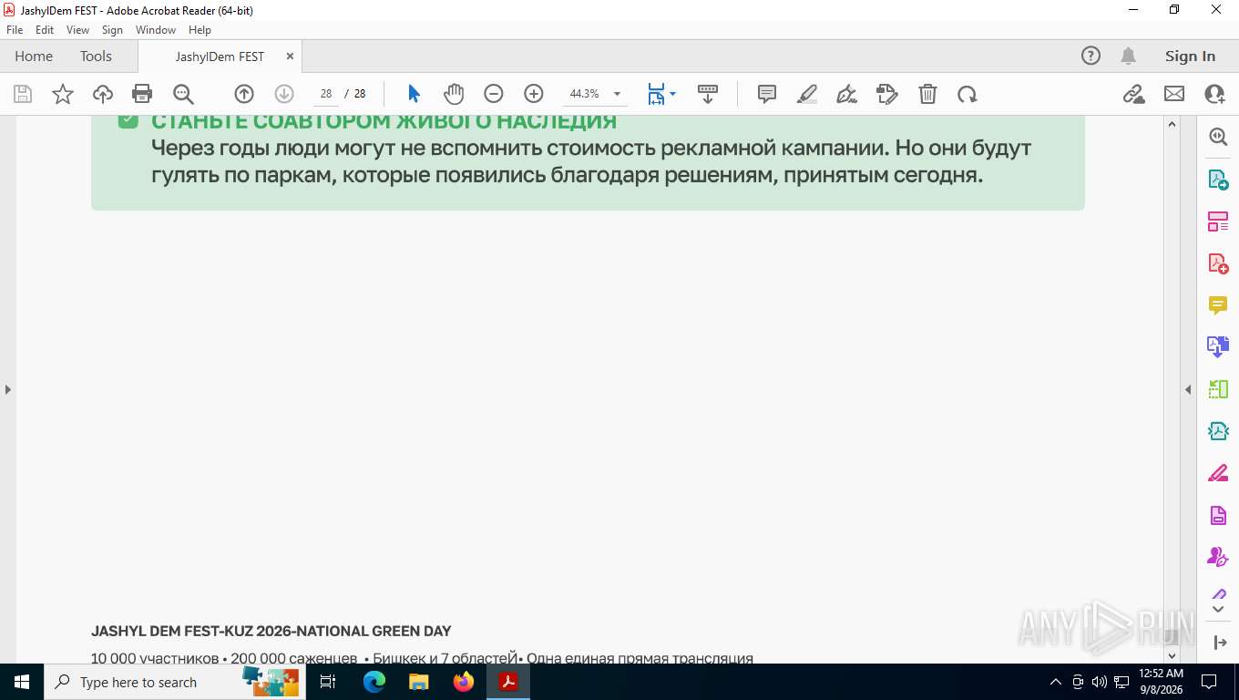Open Organize Pages tool in right sidebar
This screenshot has width=1239, height=700.
pos(1218,221)
